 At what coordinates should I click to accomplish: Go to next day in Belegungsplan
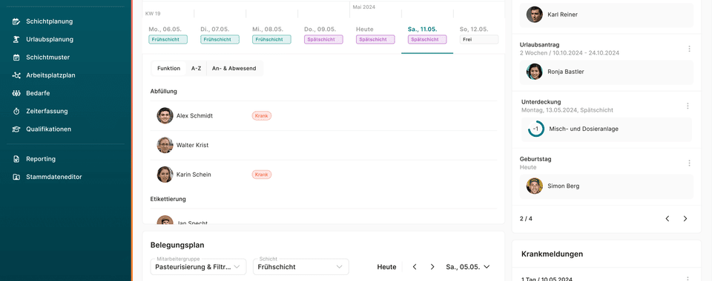[x=432, y=267]
